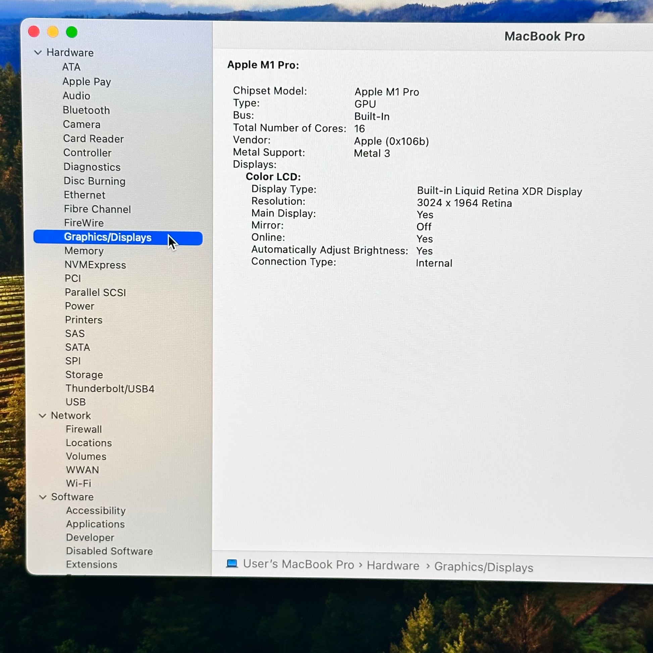Select Bluetooth in the sidebar

pos(86,110)
